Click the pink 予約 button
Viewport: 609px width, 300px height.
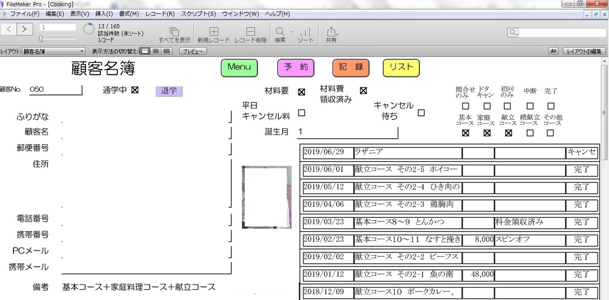point(296,68)
